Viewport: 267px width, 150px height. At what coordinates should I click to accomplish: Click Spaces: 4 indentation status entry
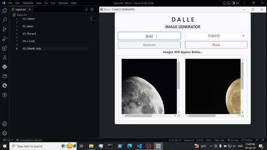[x=189, y=140]
